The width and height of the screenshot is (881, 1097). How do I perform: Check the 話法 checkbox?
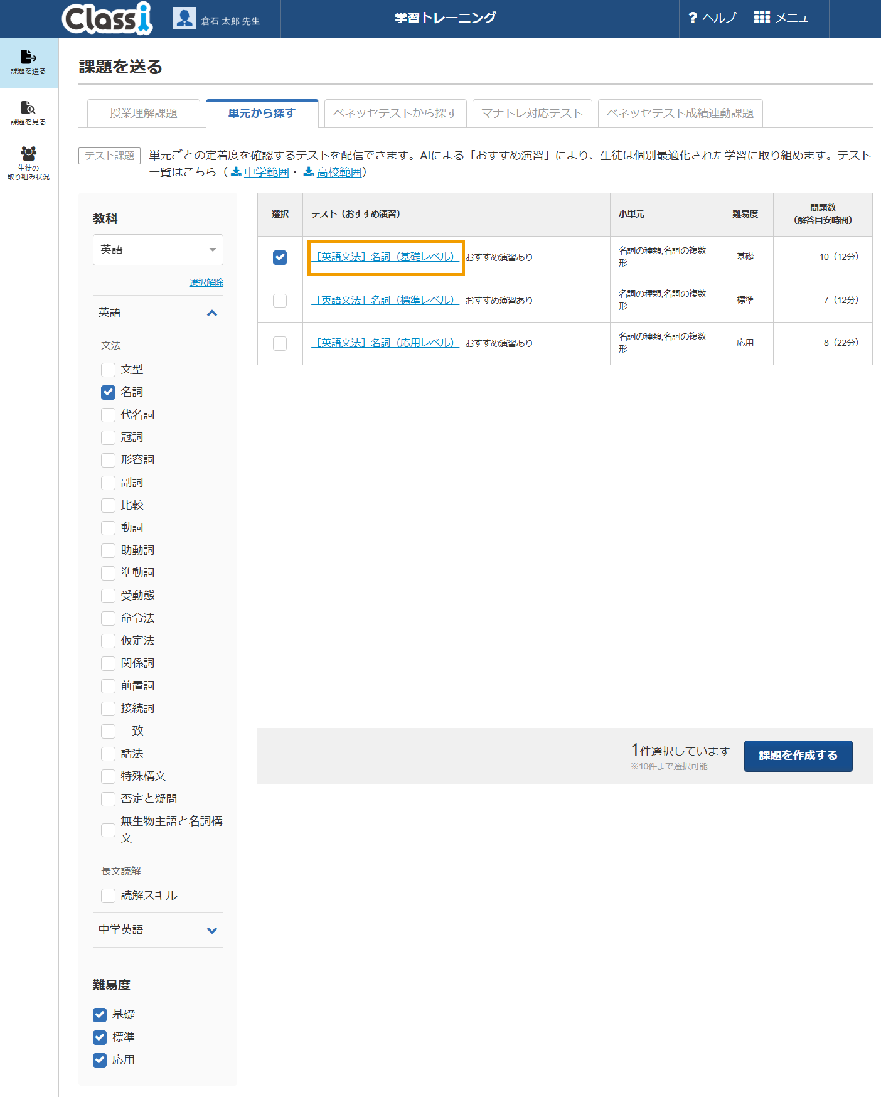coord(109,754)
